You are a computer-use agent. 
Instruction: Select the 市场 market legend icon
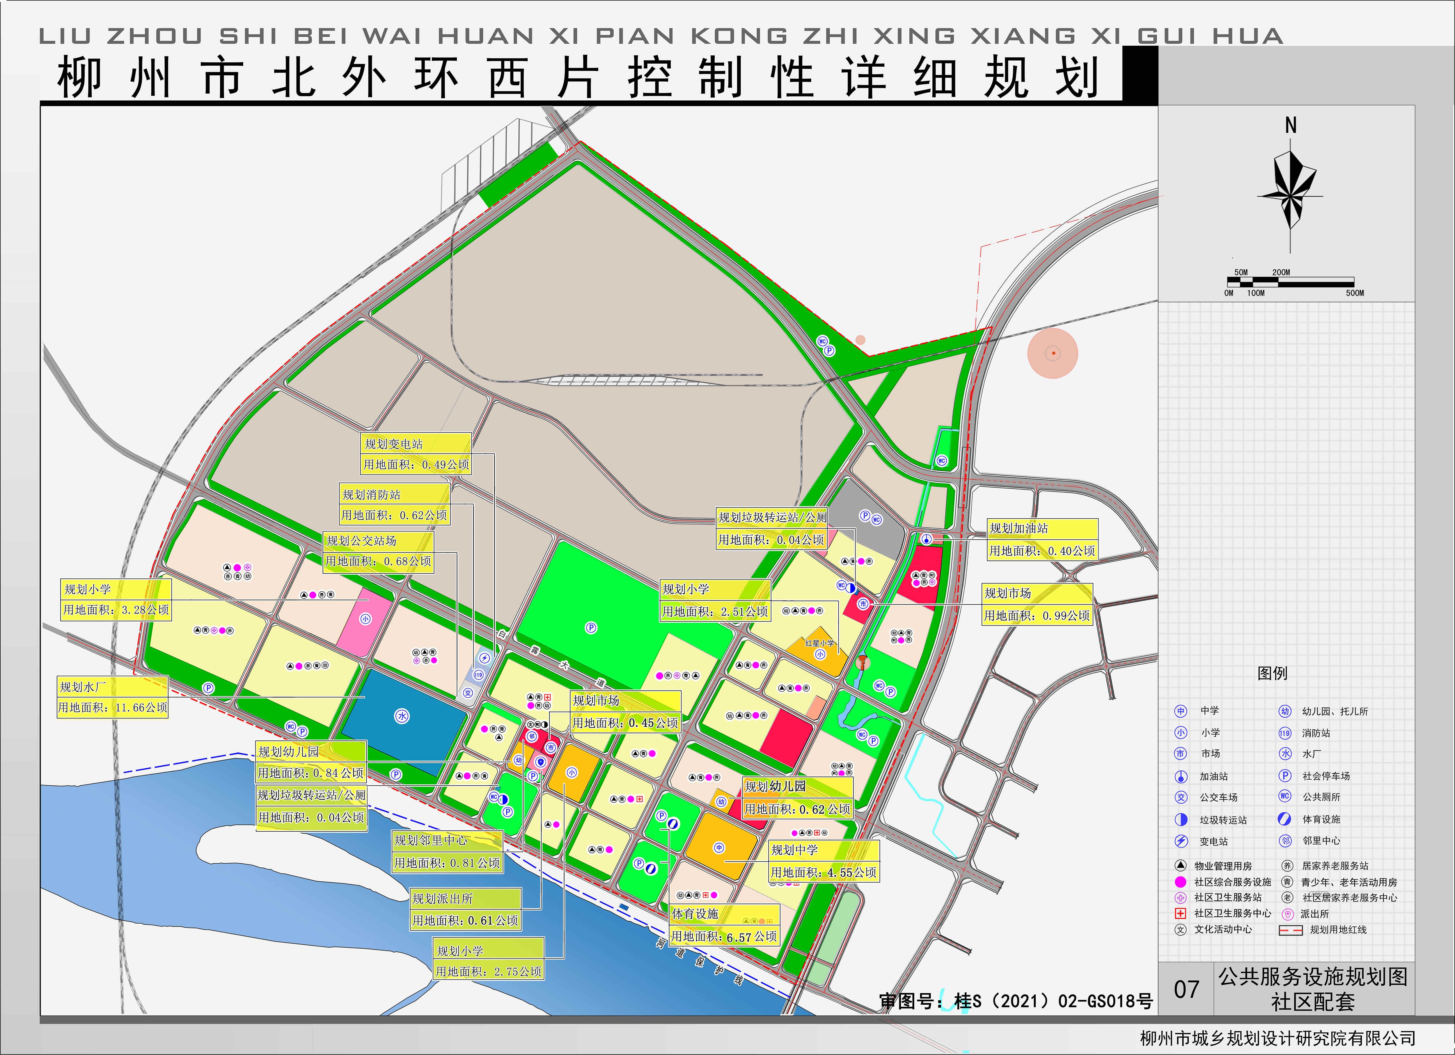pos(1180,754)
